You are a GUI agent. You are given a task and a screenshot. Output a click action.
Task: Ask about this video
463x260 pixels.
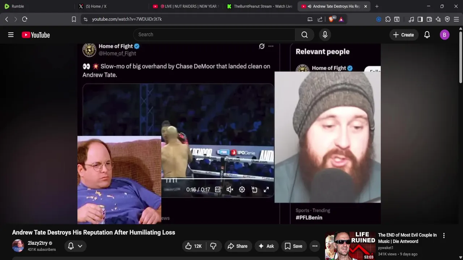pos(266,246)
